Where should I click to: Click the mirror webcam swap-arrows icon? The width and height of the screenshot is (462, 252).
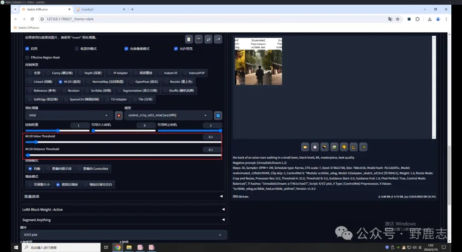pyautogui.click(x=208, y=39)
